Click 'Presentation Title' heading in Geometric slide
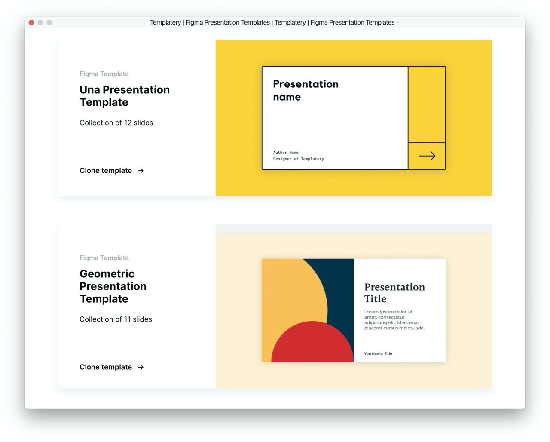Image resolution: width=550 pixels, height=442 pixels. 394,293
